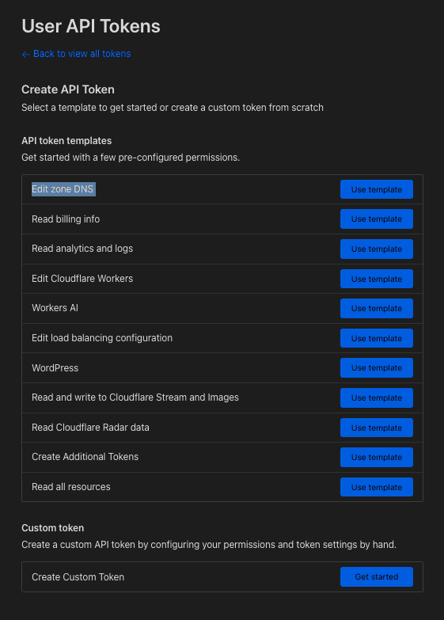Use template for Read all resources
This screenshot has width=444, height=620.
pos(377,487)
